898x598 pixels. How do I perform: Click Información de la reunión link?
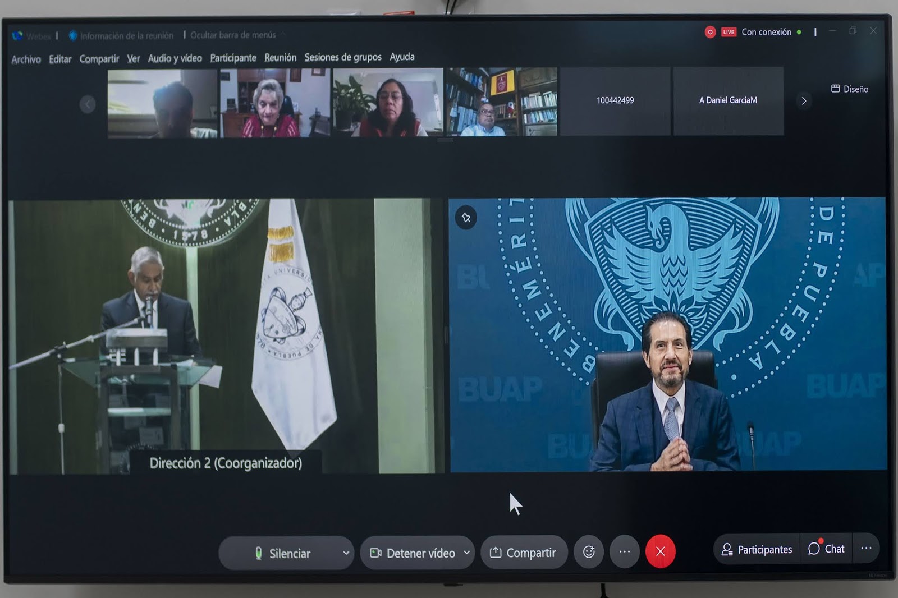click(127, 35)
